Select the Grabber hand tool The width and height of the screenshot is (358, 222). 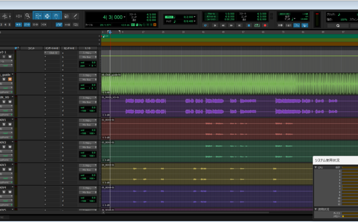(56, 16)
